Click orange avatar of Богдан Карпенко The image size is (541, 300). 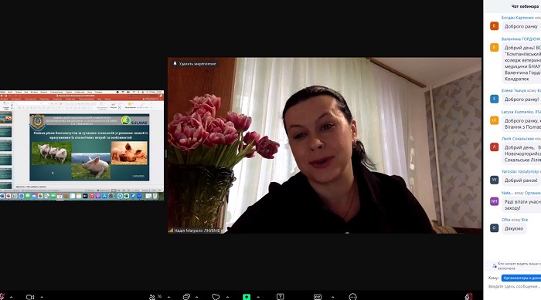coord(494,25)
